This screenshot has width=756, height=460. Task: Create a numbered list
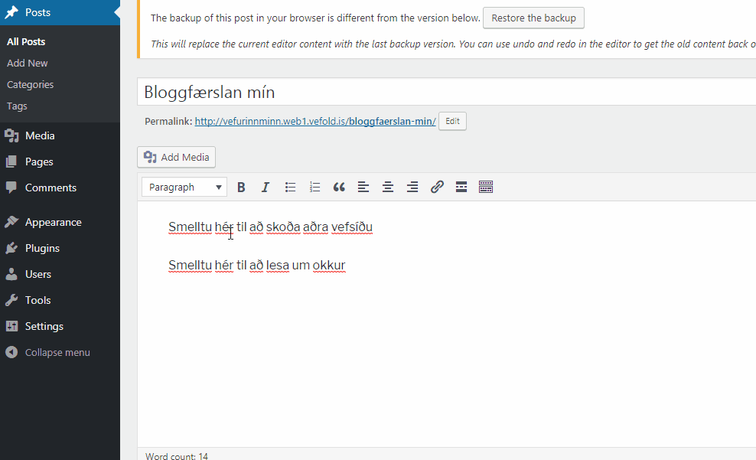click(314, 187)
